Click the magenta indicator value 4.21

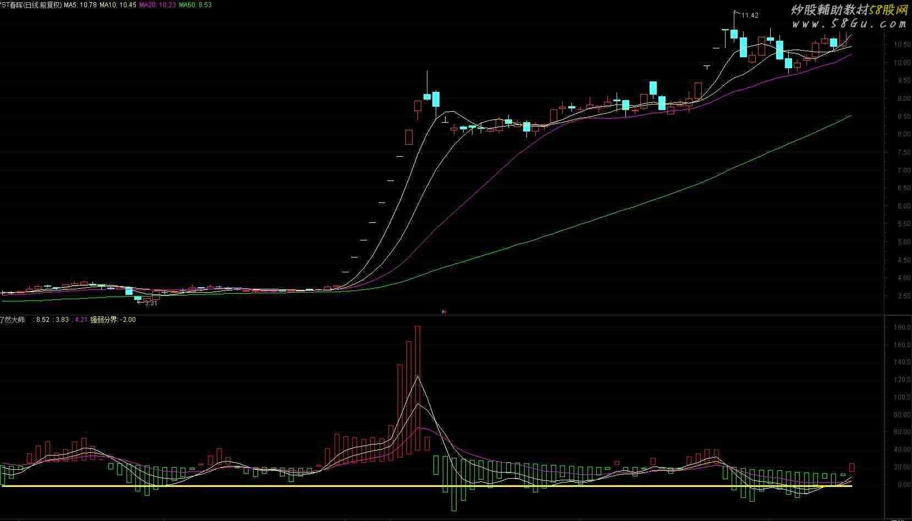coord(81,320)
